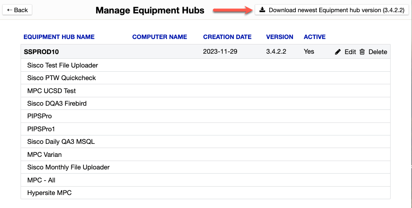Select Sisco Daily QA3 MSQL row

point(61,142)
